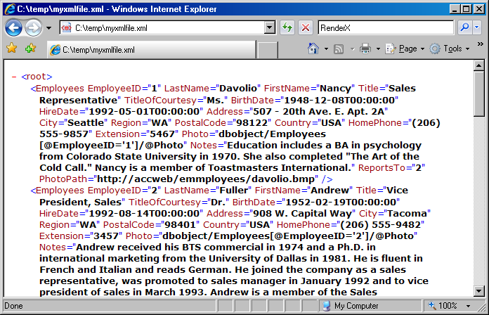Click in the RenderX search field
Viewport: 489px width, 315px height.
tap(385, 27)
